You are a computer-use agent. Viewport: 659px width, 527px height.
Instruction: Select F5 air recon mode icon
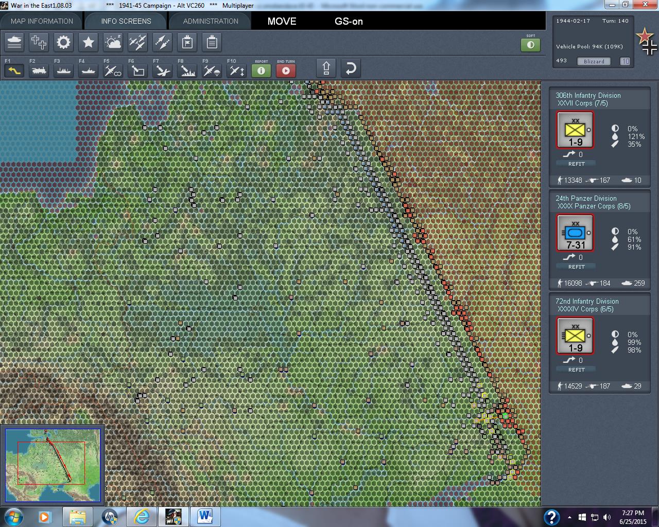[113, 70]
